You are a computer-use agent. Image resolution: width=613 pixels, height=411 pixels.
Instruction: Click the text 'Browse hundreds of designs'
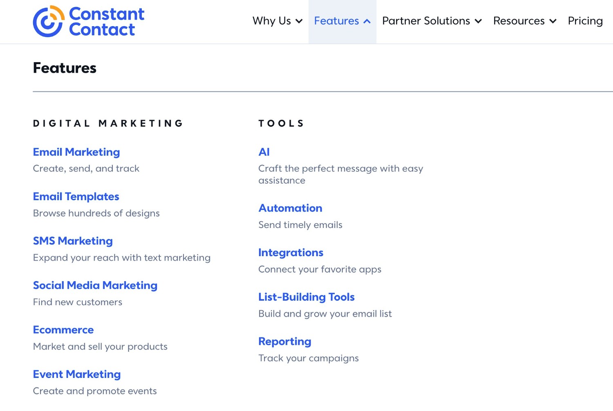(96, 213)
